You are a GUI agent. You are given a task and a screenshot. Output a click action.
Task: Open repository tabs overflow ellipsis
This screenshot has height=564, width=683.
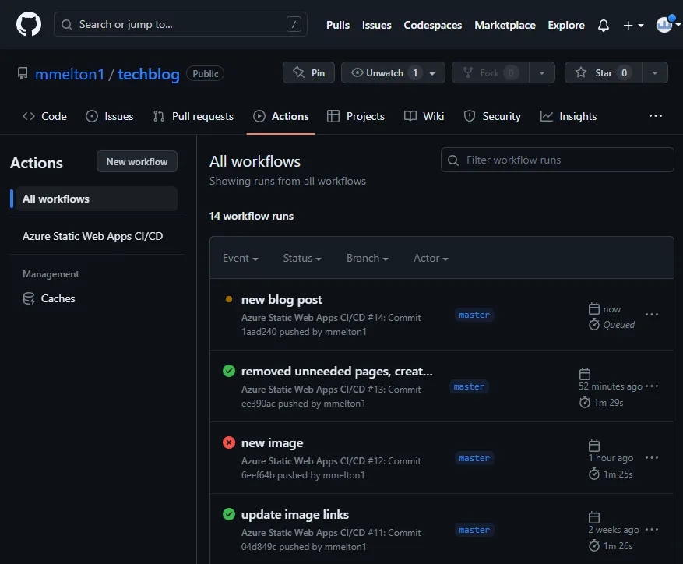click(656, 116)
